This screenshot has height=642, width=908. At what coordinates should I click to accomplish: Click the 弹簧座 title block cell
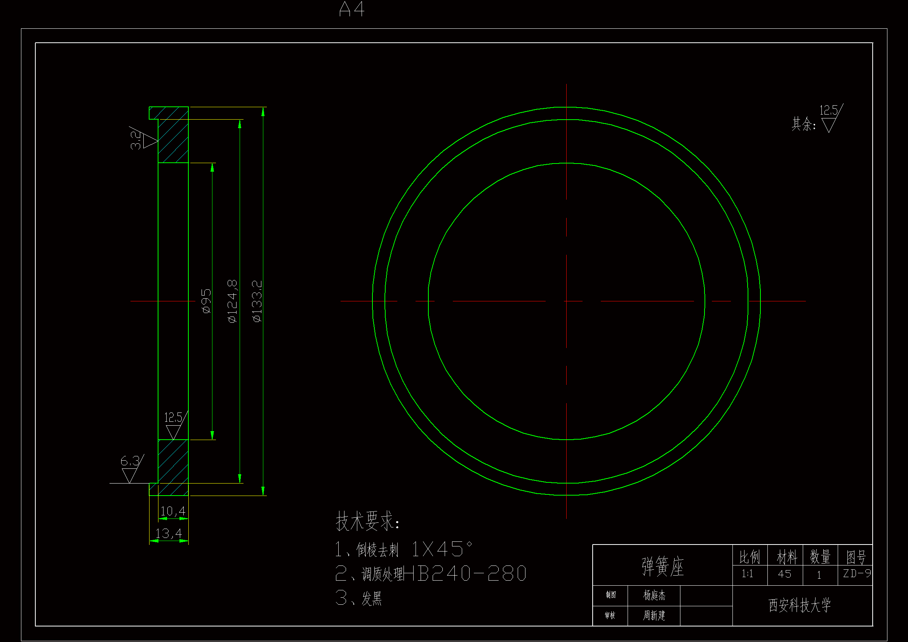(x=663, y=566)
